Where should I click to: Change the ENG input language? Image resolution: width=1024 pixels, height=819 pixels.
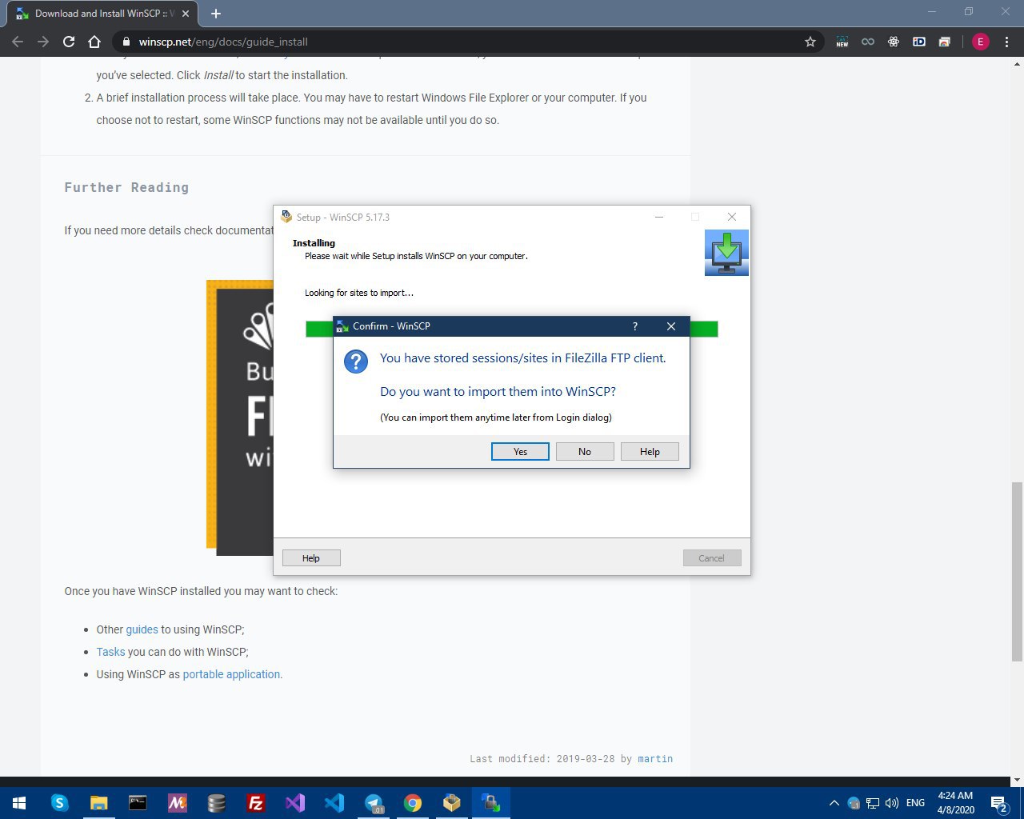(916, 803)
